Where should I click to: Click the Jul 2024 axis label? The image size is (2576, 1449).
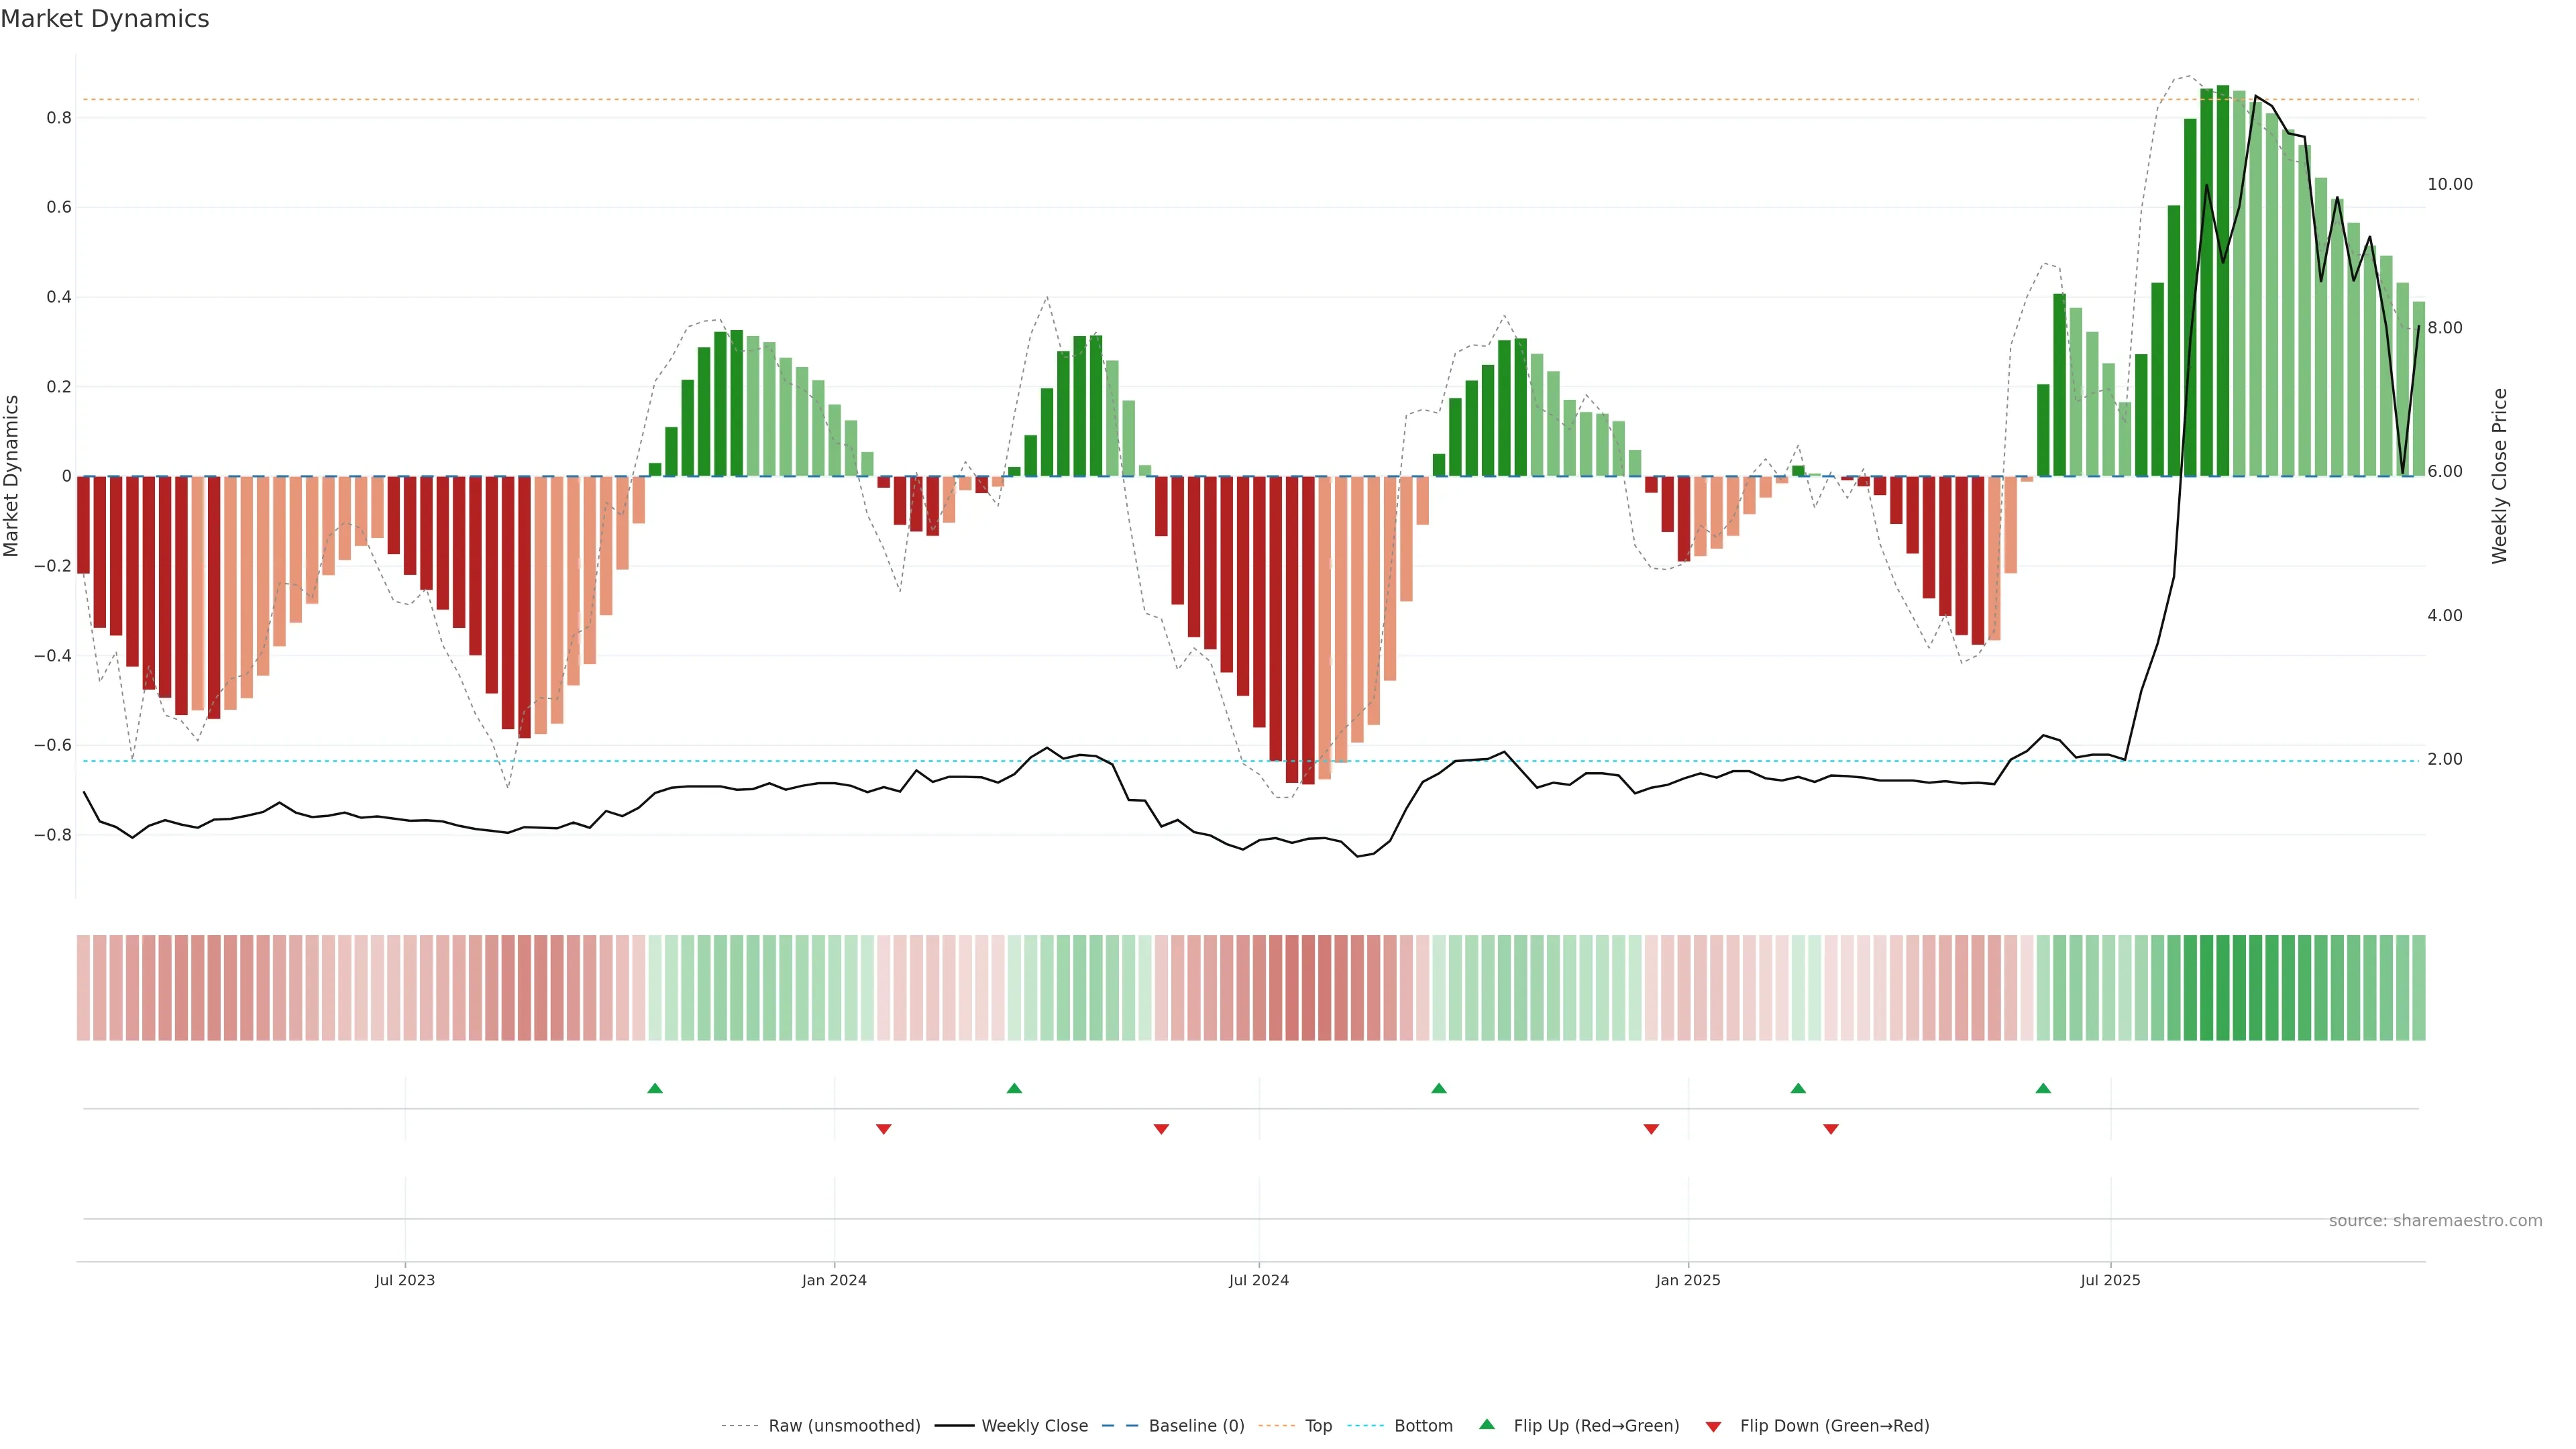(1258, 1280)
